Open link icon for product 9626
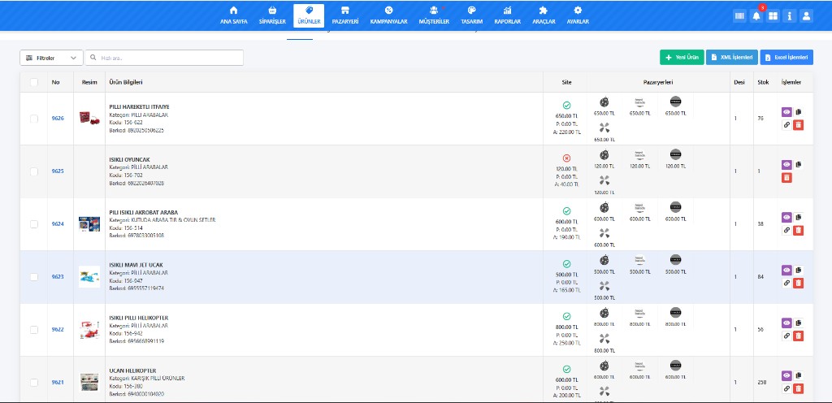The image size is (832, 403). click(x=786, y=125)
